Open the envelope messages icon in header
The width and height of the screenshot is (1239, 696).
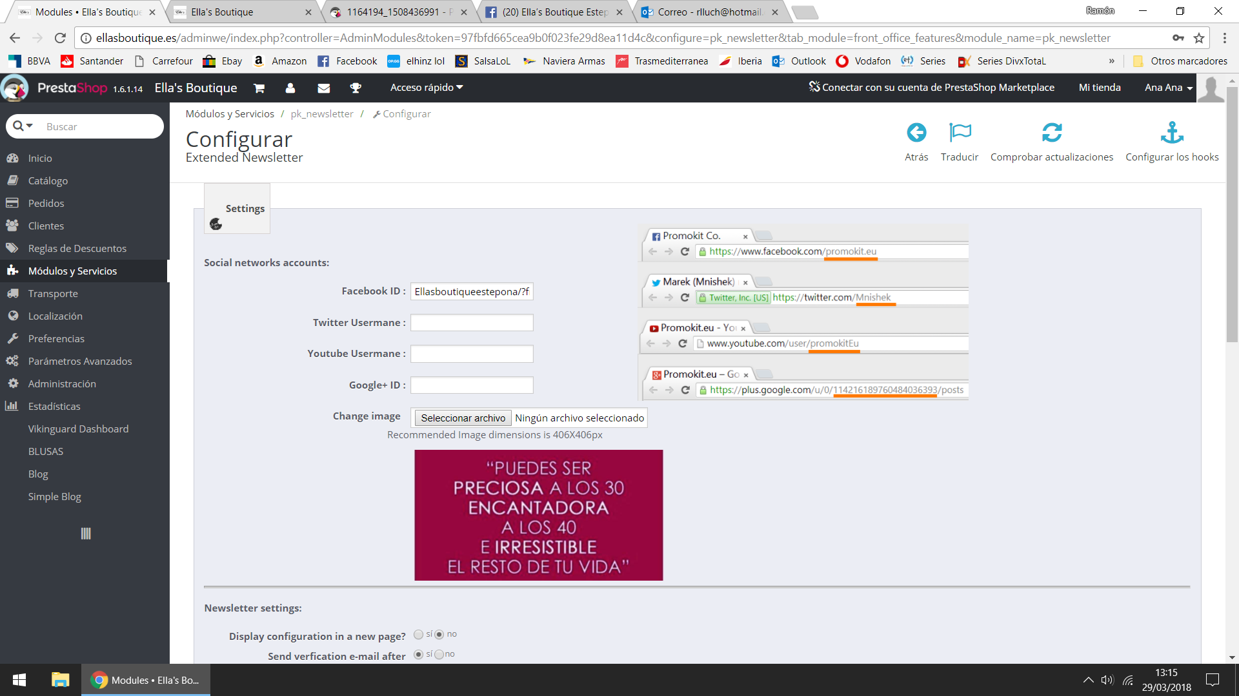point(324,88)
